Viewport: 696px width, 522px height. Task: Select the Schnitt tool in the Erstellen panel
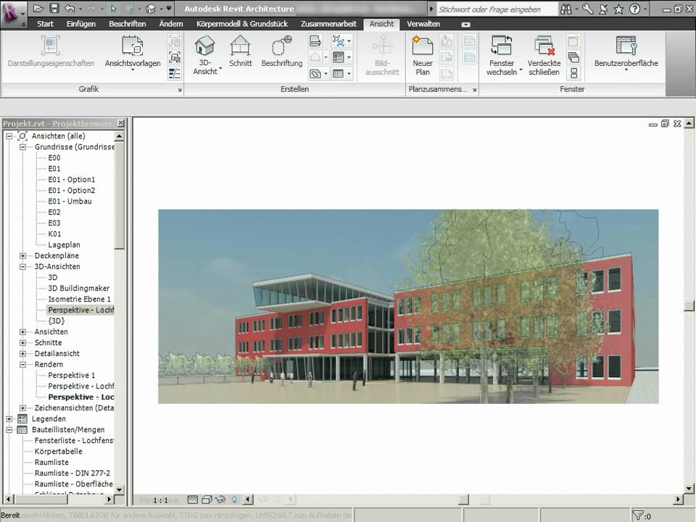coord(241,49)
